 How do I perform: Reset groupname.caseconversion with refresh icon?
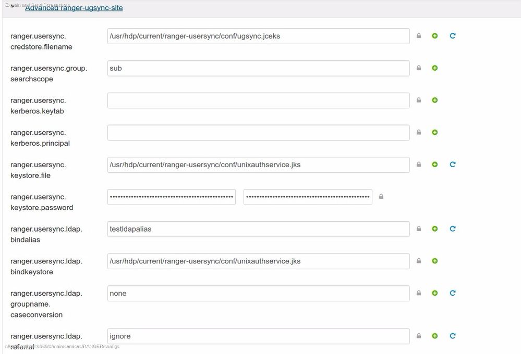pyautogui.click(x=453, y=293)
